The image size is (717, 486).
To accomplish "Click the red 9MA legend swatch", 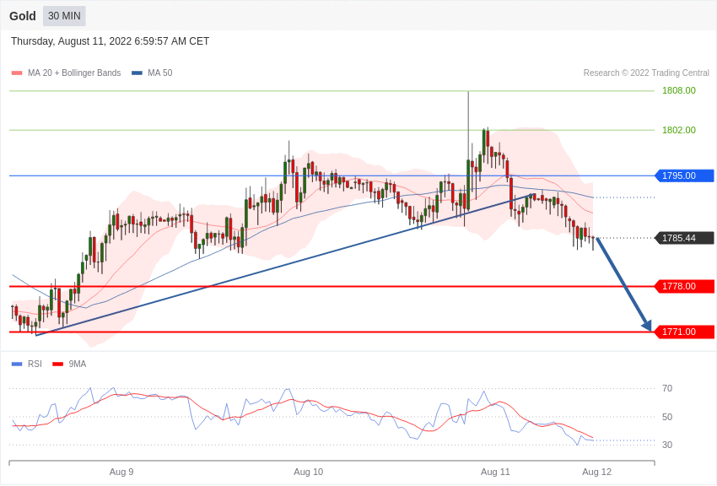I will tap(58, 364).
